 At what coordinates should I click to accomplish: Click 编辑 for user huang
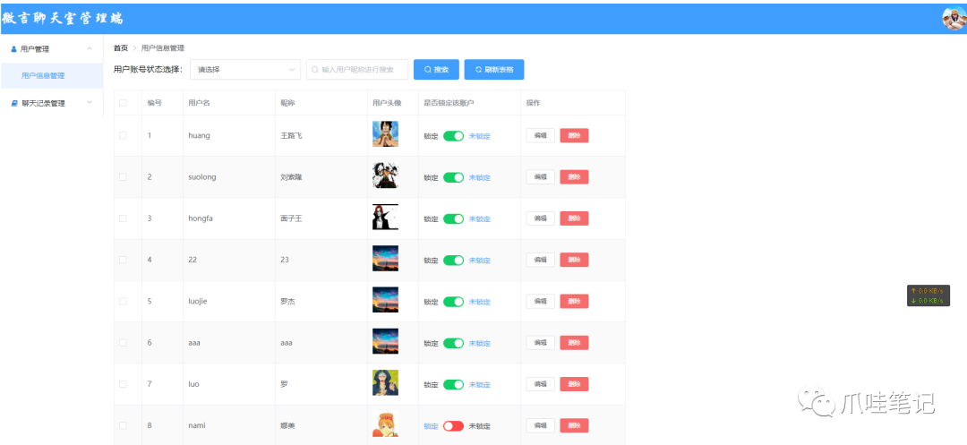540,135
